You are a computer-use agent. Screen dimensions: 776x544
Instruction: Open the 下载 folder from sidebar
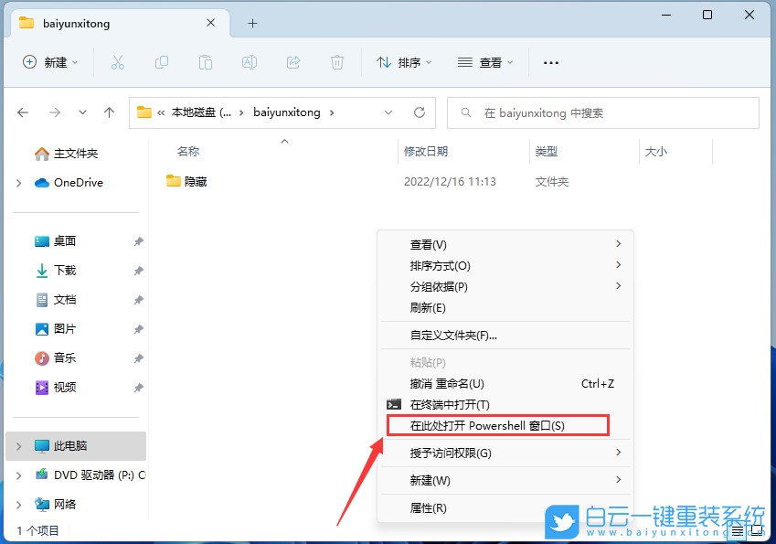[x=65, y=270]
